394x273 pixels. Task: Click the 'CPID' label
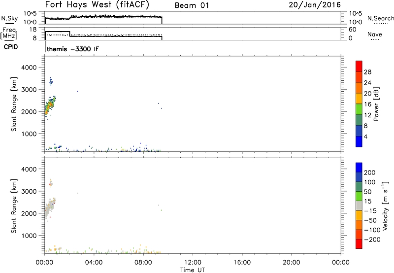click(x=11, y=47)
